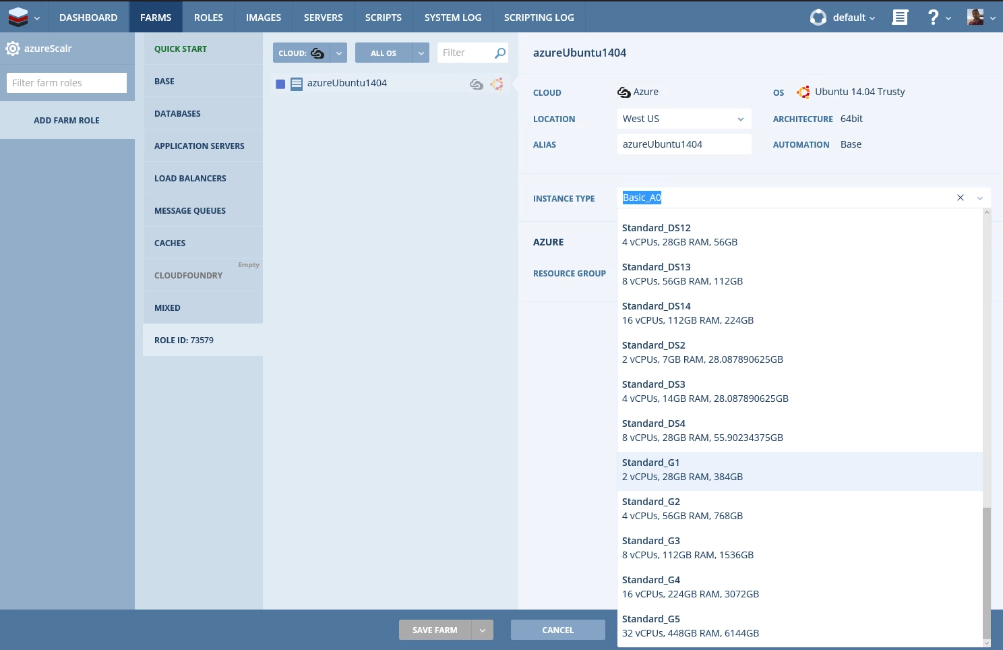Screen dimensions: 1003x650
Task: Expand the All OS dropdown arrow
Action: [x=421, y=53]
